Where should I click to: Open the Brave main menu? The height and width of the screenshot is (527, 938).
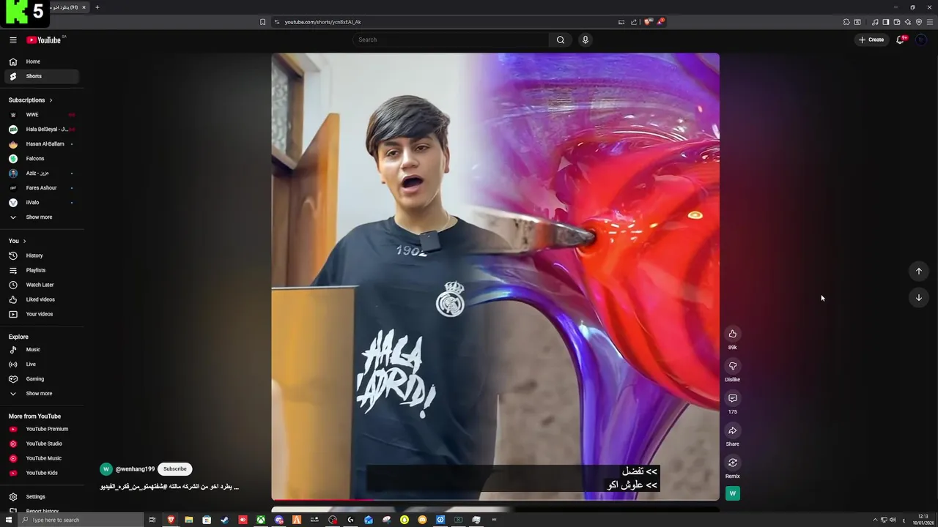[x=930, y=22]
